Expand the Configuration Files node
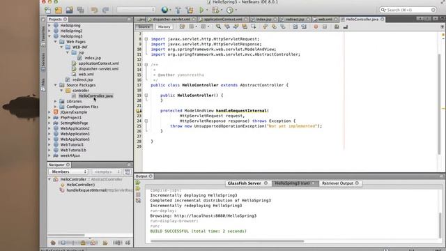 tap(56, 107)
